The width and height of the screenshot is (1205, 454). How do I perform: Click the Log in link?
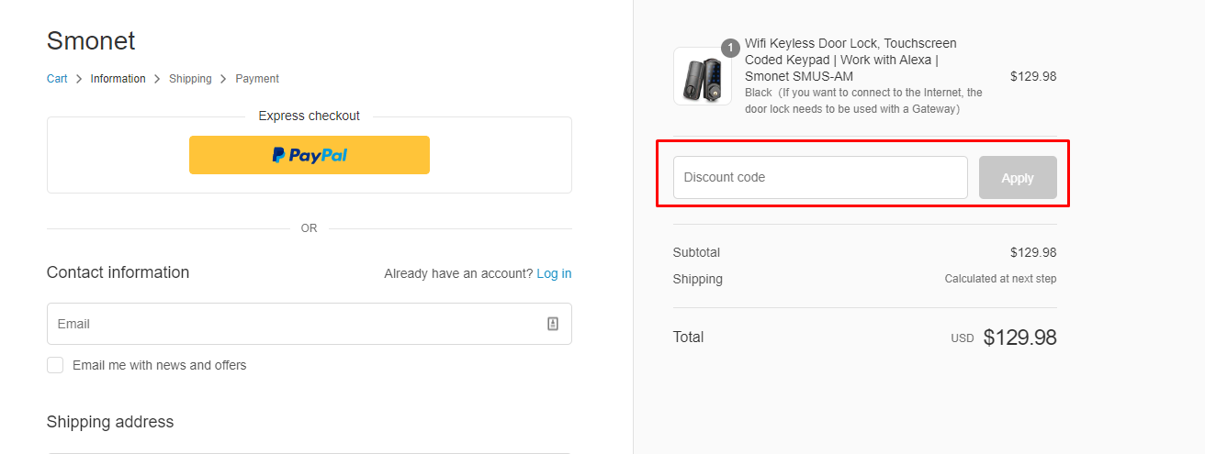[x=554, y=273]
